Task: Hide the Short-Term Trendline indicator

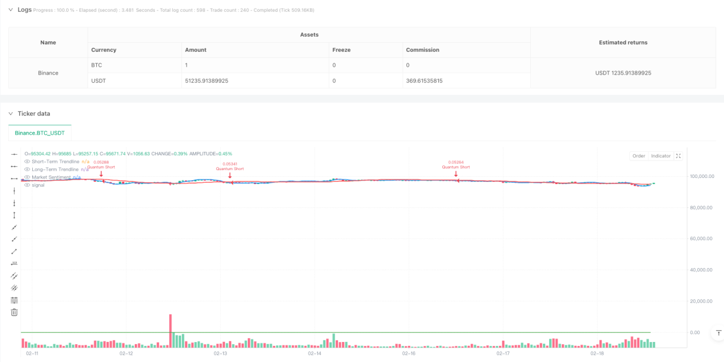Action: (x=27, y=161)
